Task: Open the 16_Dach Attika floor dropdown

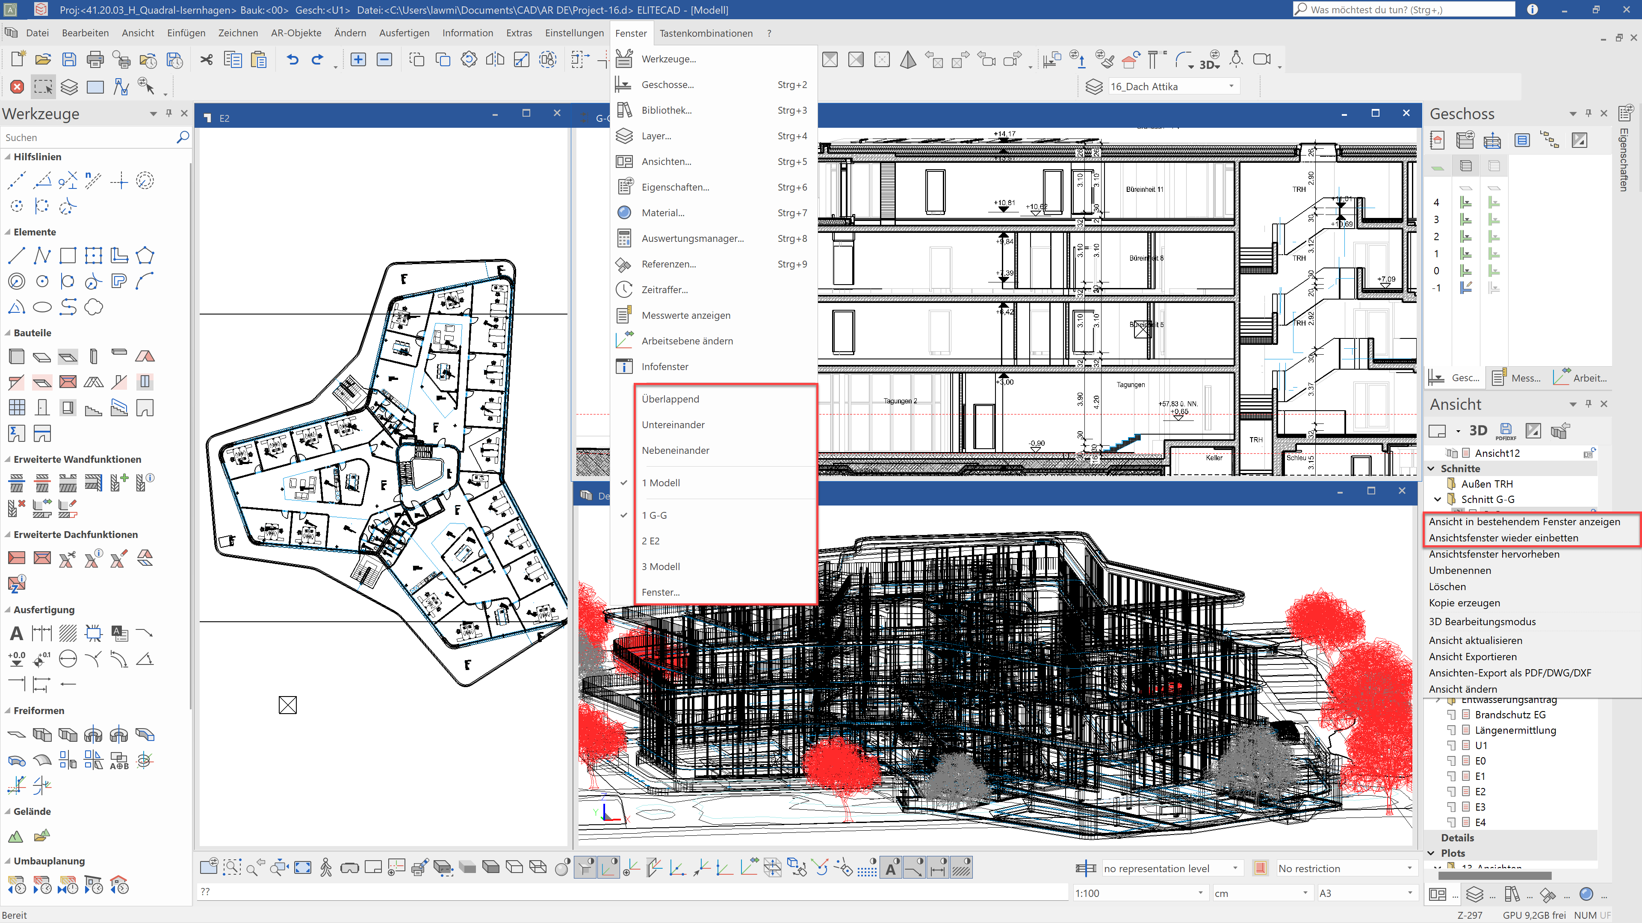Action: click(x=1231, y=87)
